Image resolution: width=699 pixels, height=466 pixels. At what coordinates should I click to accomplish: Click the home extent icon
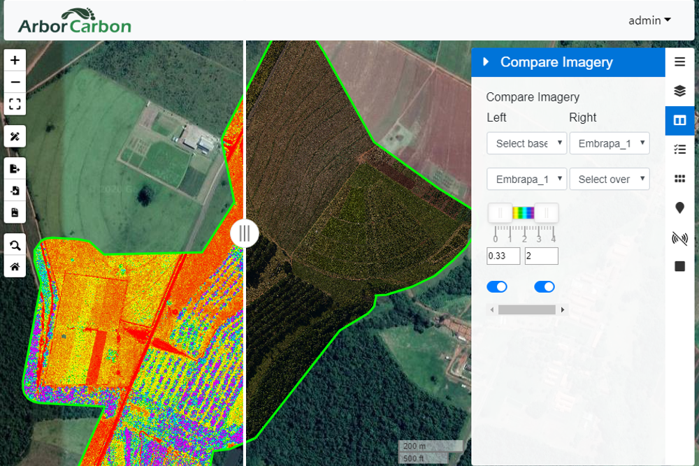tap(15, 266)
